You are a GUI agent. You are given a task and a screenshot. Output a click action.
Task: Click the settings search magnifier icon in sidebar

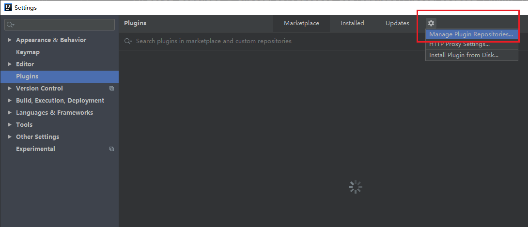pos(10,25)
